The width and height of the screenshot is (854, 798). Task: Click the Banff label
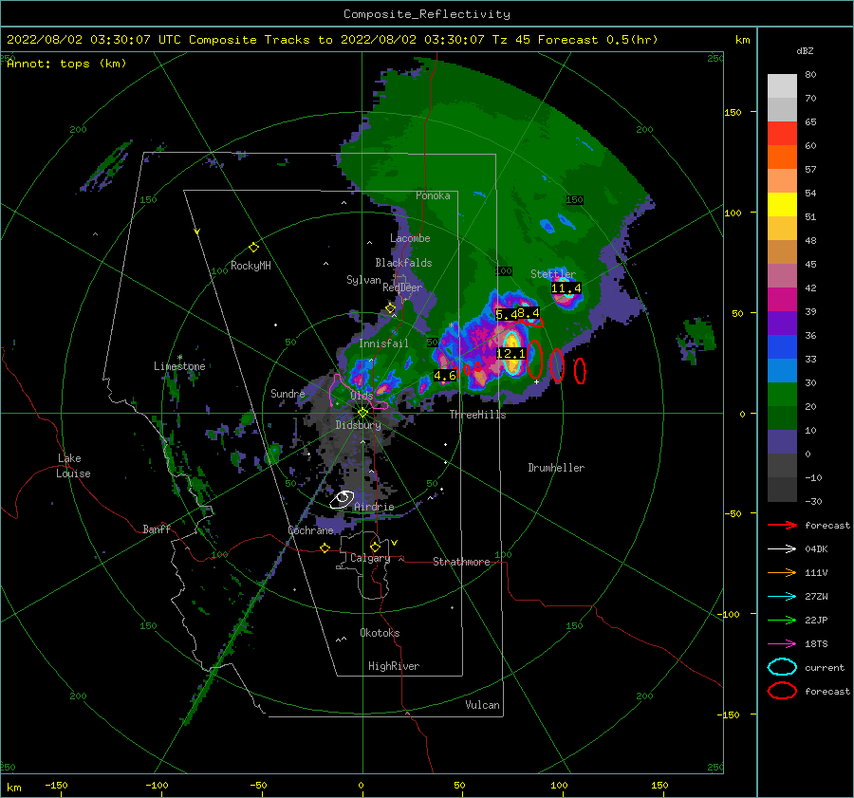point(157,529)
